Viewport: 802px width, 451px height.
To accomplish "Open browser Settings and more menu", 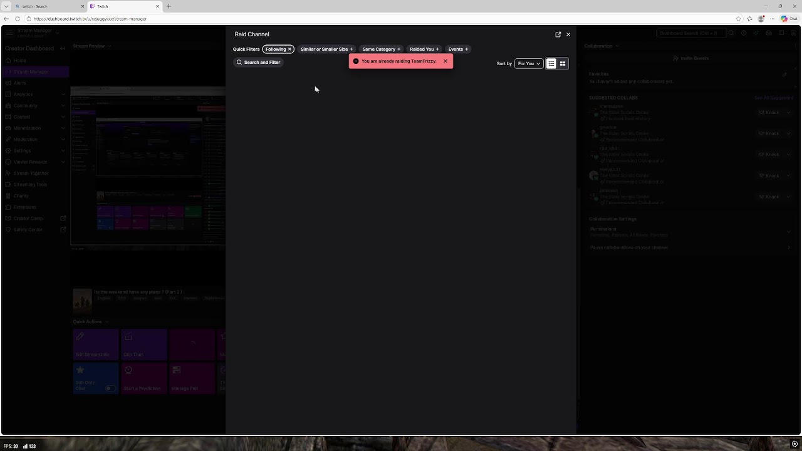I will 772,19.
